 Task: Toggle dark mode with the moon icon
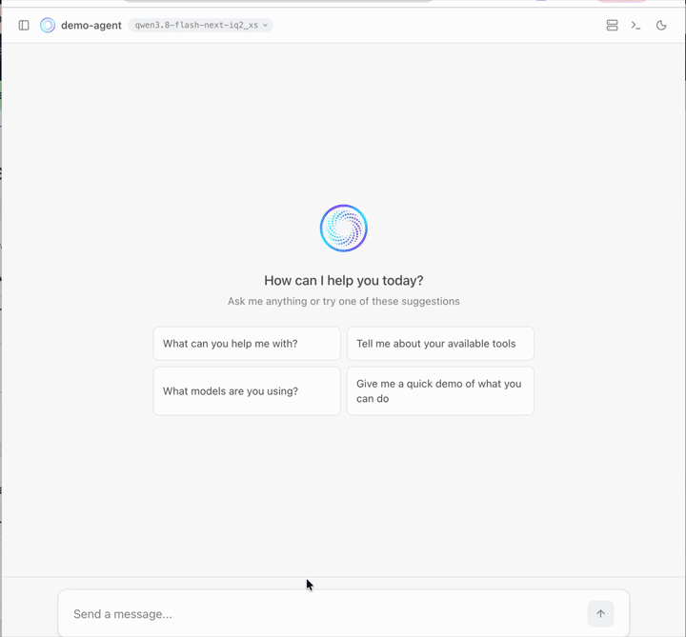(x=661, y=26)
